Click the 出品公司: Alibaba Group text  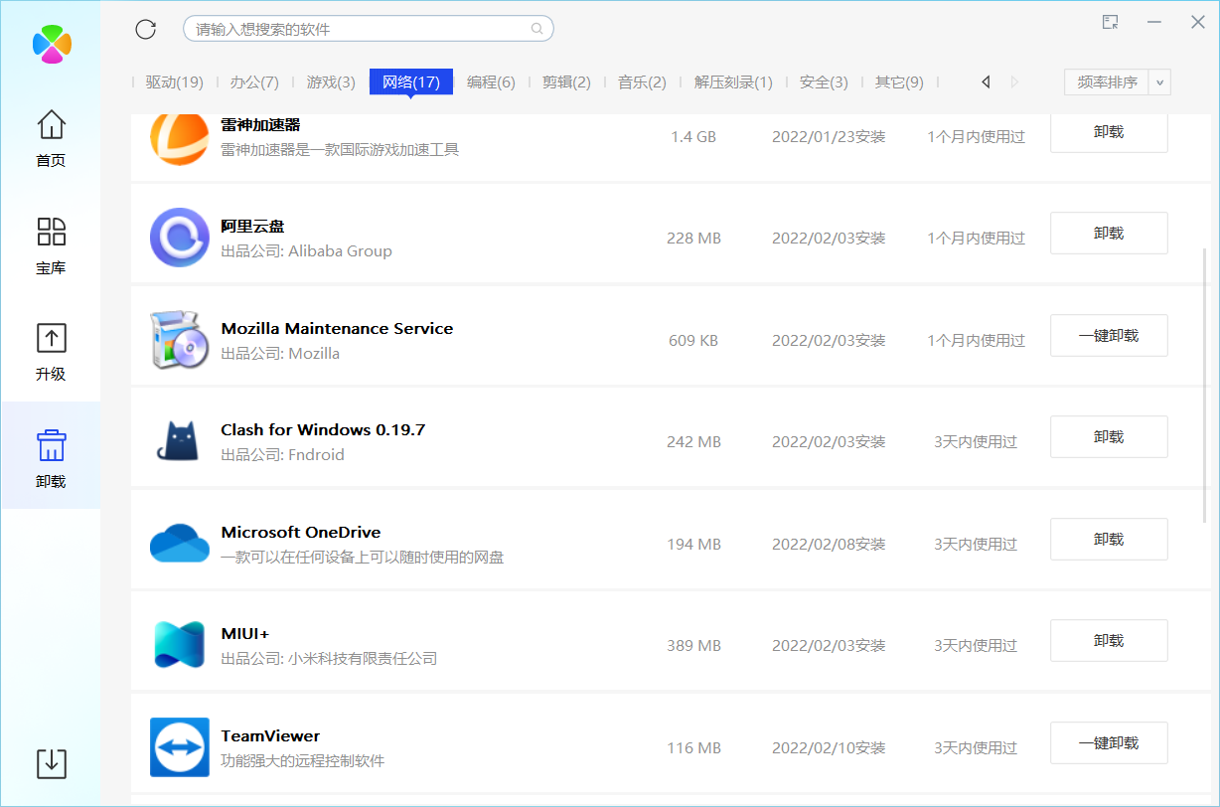tap(306, 250)
